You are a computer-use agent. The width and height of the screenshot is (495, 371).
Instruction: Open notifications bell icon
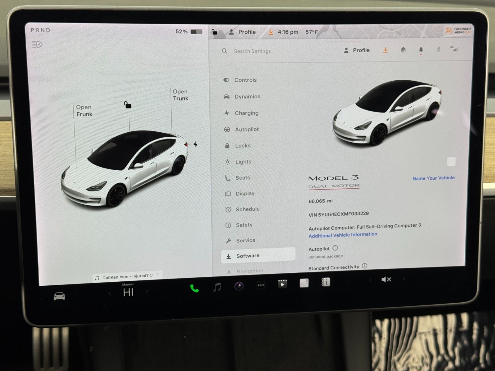tap(421, 50)
